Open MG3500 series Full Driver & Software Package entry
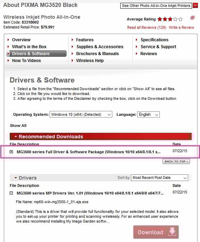 tap(89, 152)
